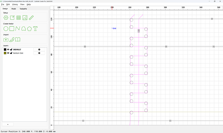Select the Rectangle vector tool
223x133 pixels.
(x=12, y=29)
